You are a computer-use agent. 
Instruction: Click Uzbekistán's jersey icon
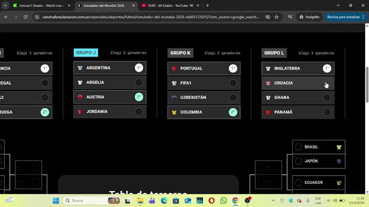[x=174, y=97]
